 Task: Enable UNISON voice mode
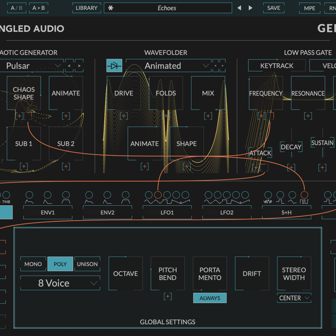(87, 264)
